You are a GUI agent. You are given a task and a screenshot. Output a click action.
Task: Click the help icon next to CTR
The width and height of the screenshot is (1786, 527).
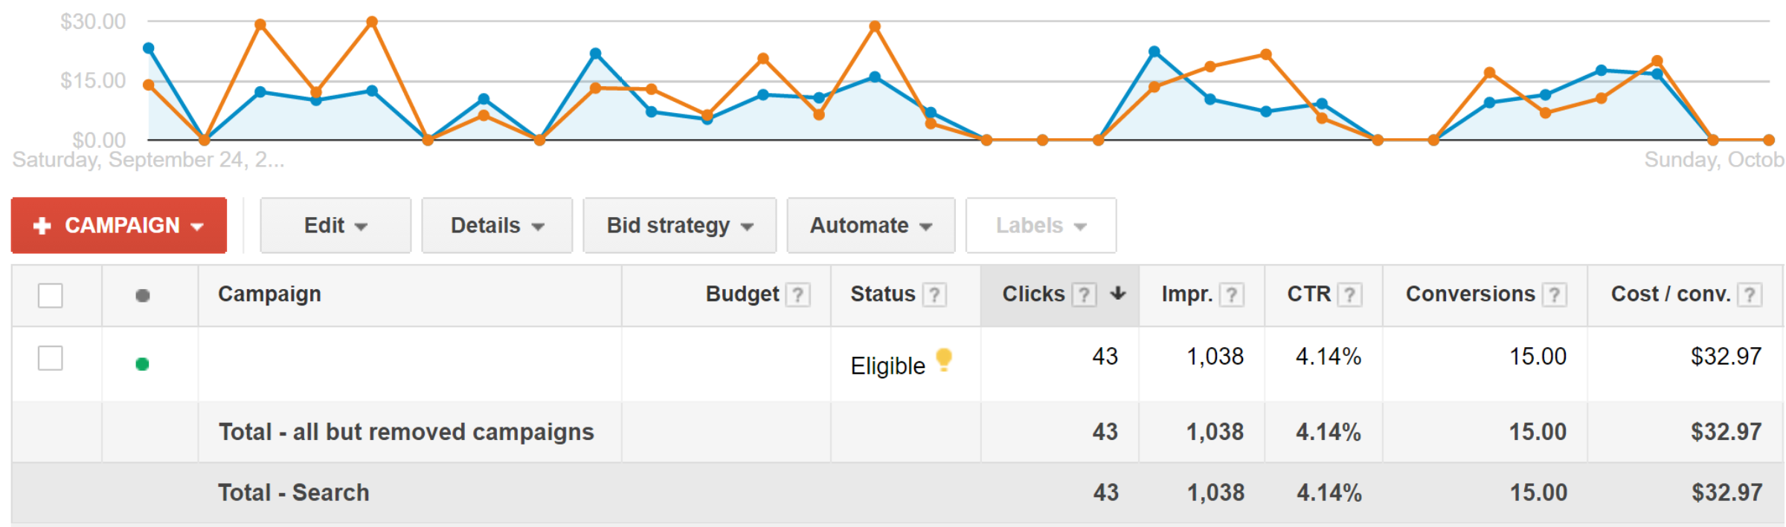coord(1349,295)
